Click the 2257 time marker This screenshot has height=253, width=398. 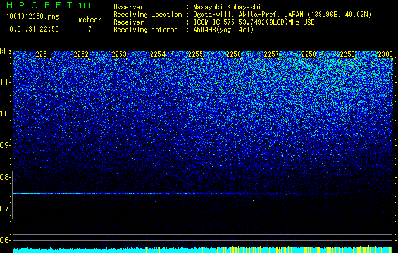point(271,54)
